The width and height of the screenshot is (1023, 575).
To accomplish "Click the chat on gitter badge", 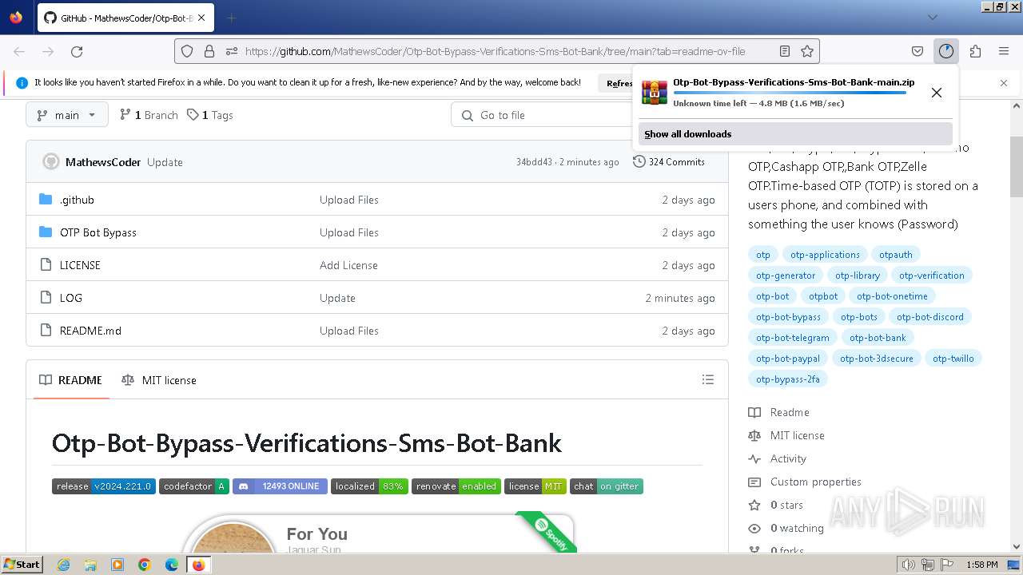I will point(607,486).
